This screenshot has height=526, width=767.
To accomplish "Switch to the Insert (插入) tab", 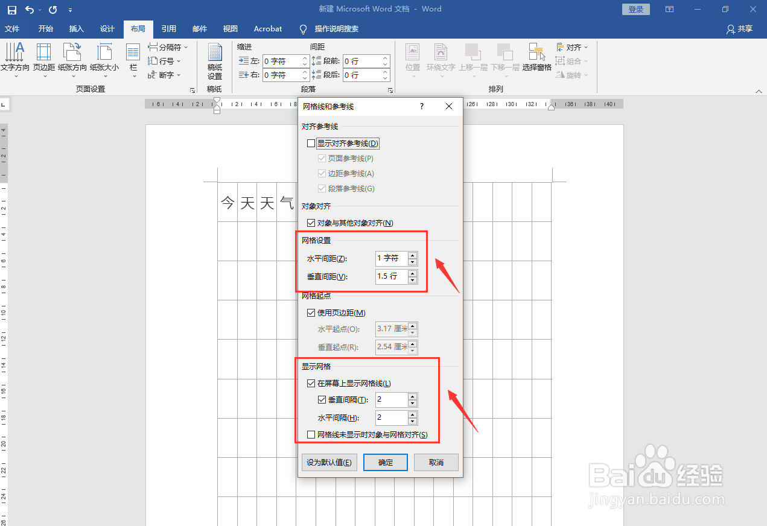I will [x=77, y=29].
